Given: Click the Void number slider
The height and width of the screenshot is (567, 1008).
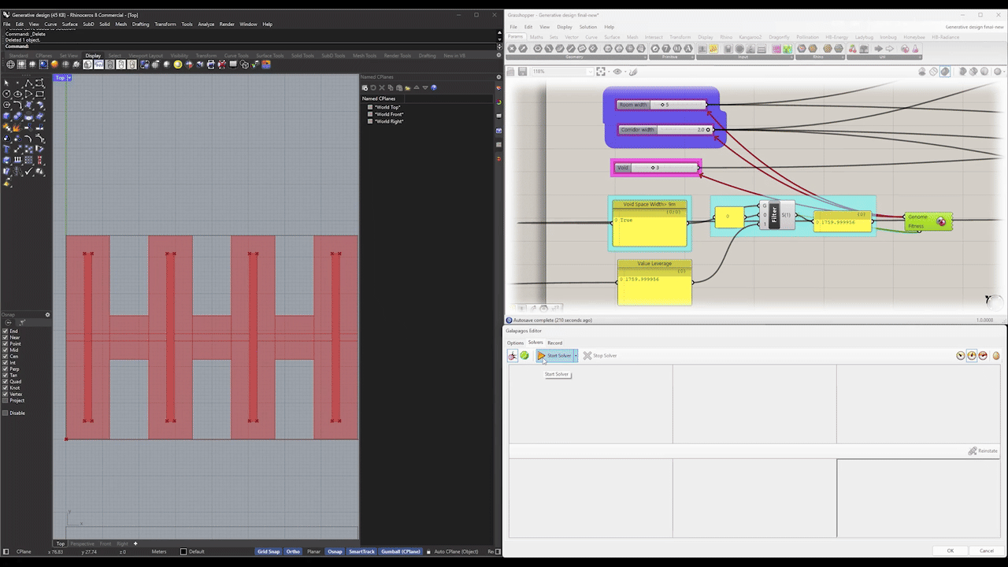Looking at the screenshot, I should 655,168.
